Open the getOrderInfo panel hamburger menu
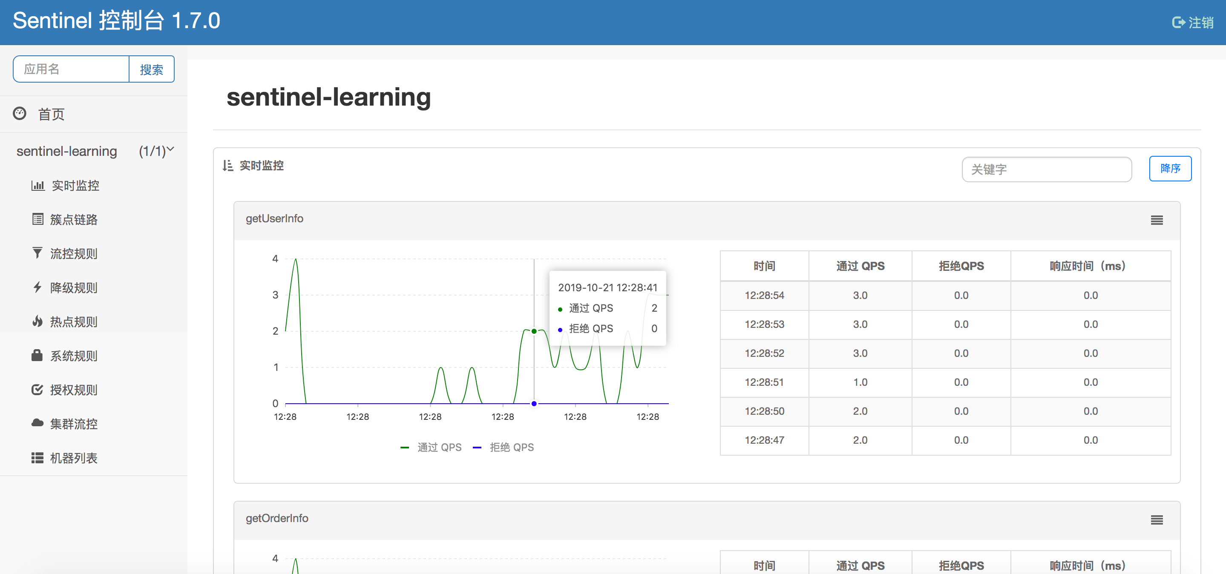The height and width of the screenshot is (574, 1226). tap(1157, 520)
